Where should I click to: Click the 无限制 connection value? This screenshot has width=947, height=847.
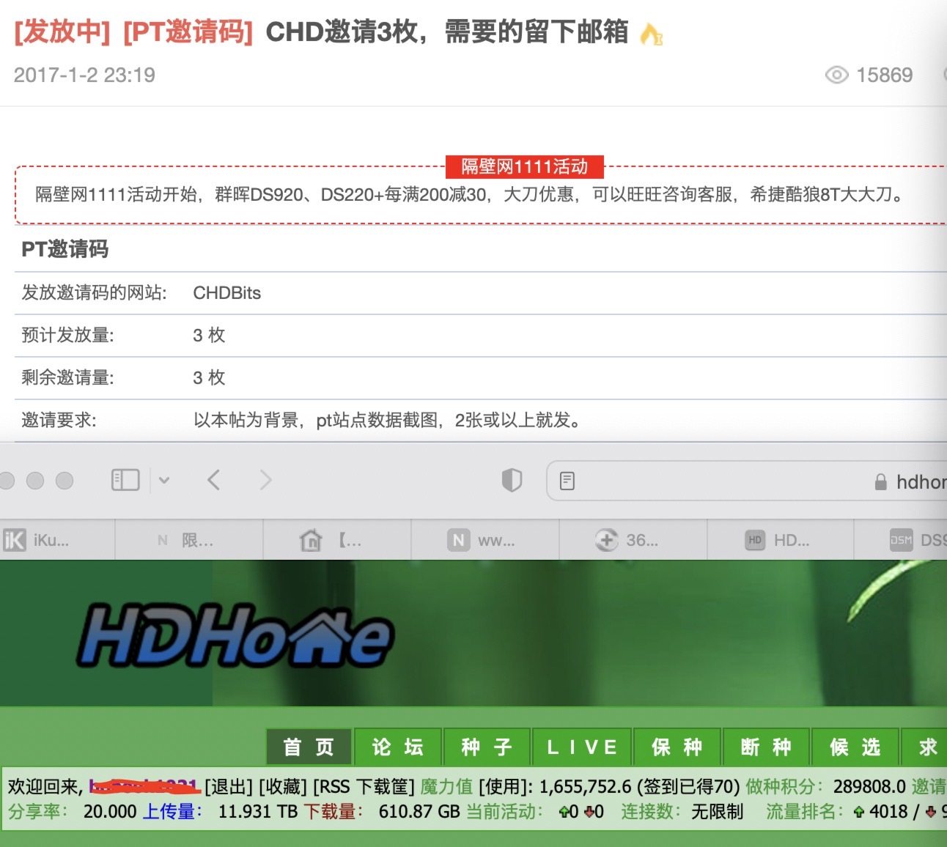pos(717,812)
